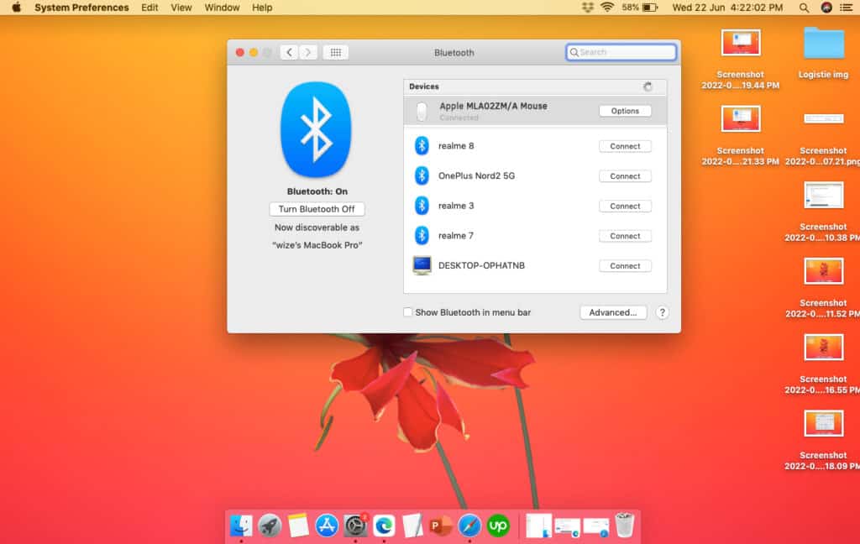The width and height of the screenshot is (860, 544).
Task: Click the grid Show All preferences icon
Action: (335, 52)
